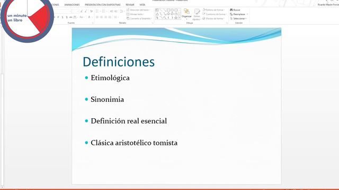Add or remove columns icon
The width and height of the screenshot is (339, 190).
tap(115, 17)
